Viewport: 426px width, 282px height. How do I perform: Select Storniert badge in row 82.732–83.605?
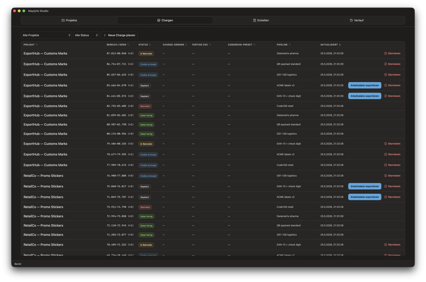145,106
